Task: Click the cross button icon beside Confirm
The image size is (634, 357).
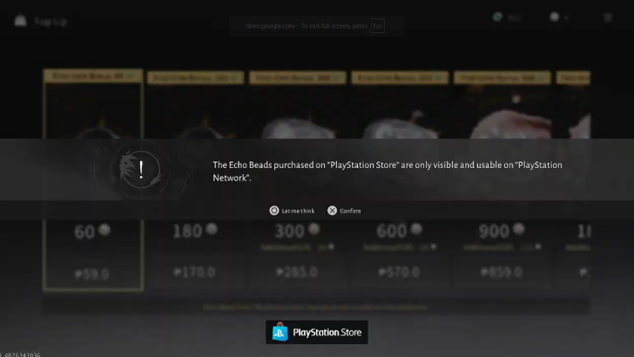Action: pyautogui.click(x=332, y=211)
